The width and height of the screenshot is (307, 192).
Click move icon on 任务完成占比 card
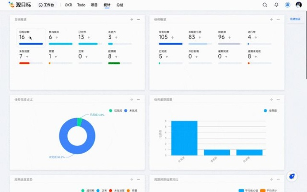pos(131,100)
